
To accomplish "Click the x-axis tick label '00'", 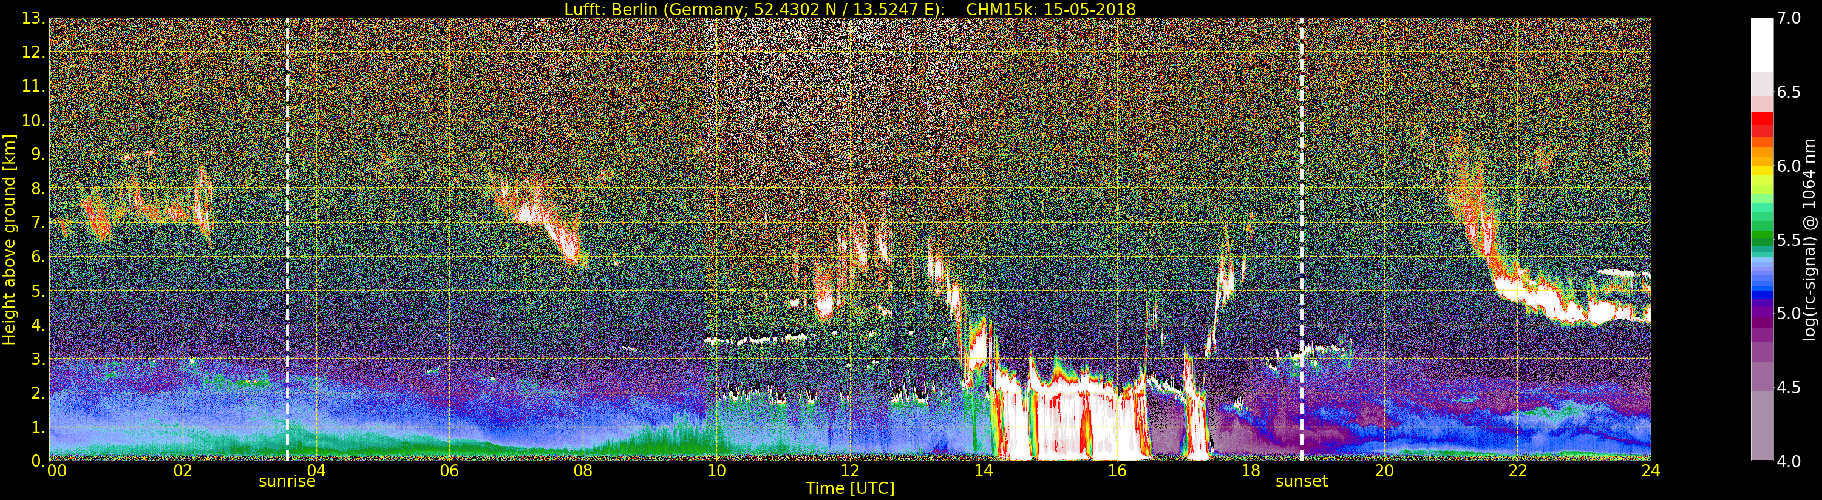I will (x=56, y=471).
